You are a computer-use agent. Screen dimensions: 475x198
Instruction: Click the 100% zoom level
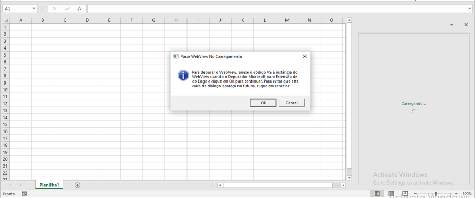[467, 193]
